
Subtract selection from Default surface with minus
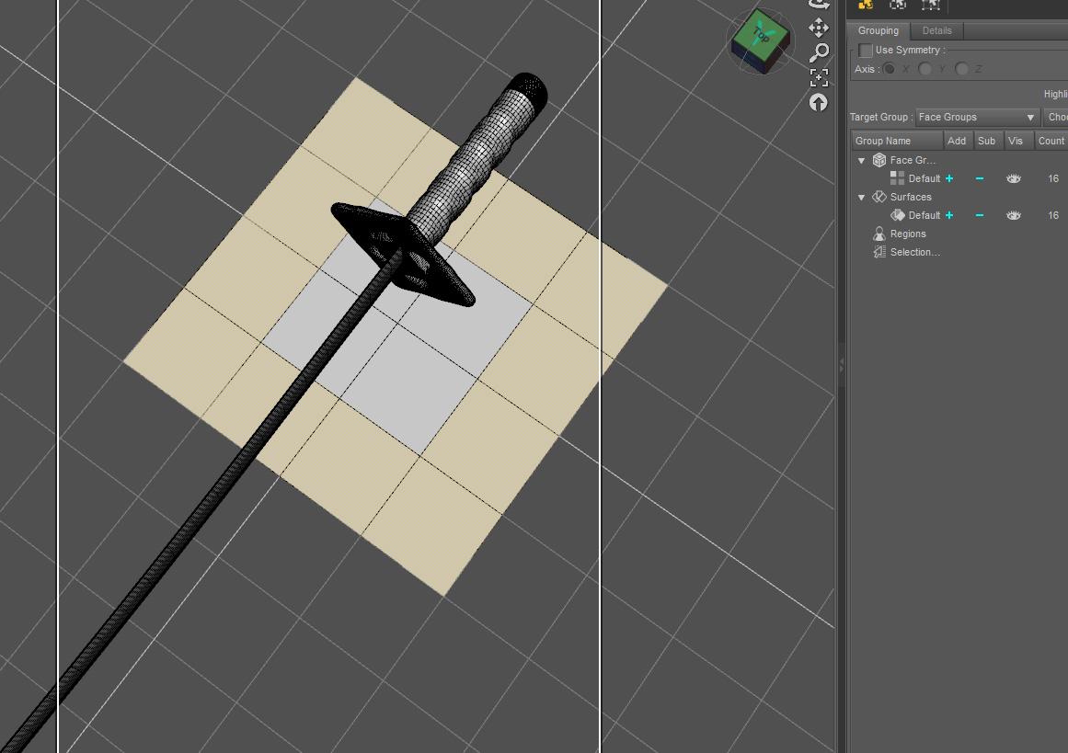(x=980, y=215)
